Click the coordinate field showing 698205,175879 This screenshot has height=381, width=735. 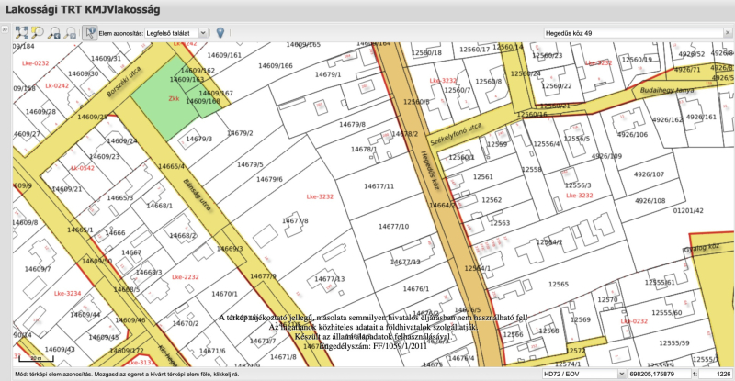coord(654,375)
